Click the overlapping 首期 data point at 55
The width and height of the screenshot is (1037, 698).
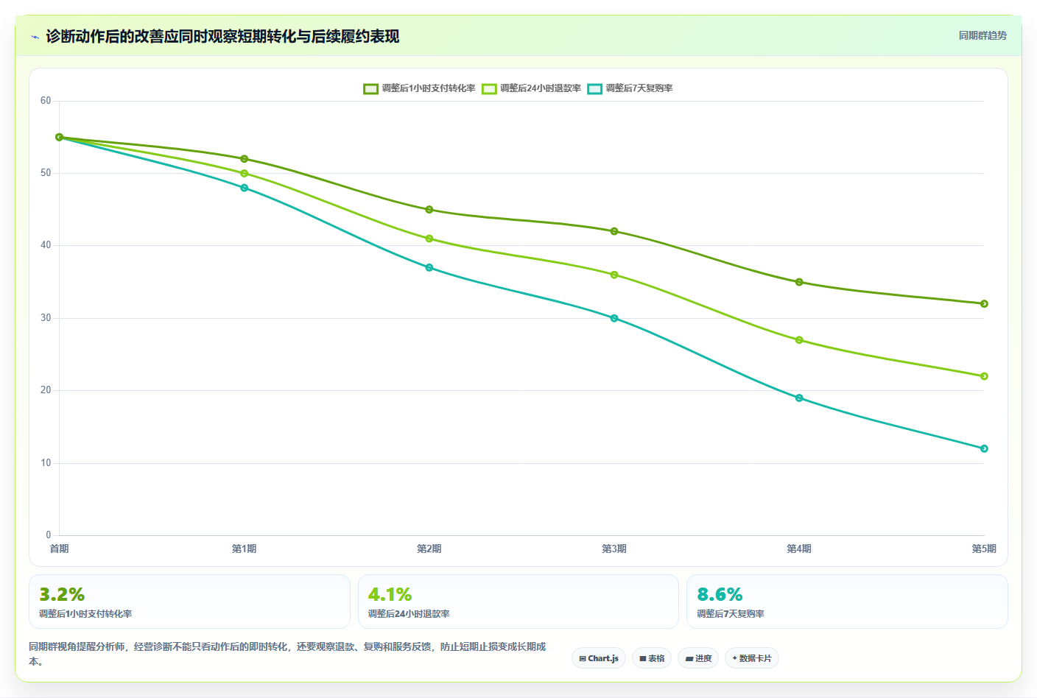click(x=60, y=137)
